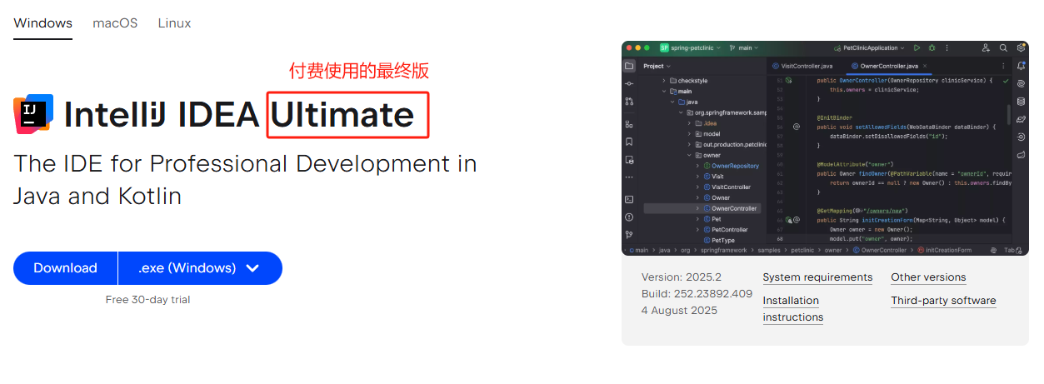Open the Other versions link

928,277
